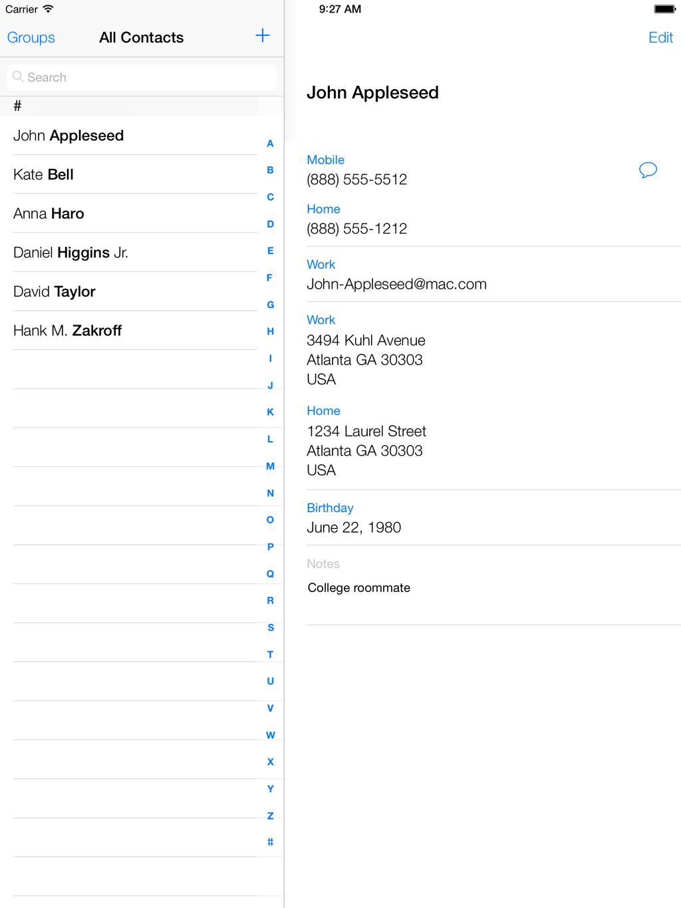Tap the plus icon to add contact
This screenshot has width=681, height=908.
263,36
